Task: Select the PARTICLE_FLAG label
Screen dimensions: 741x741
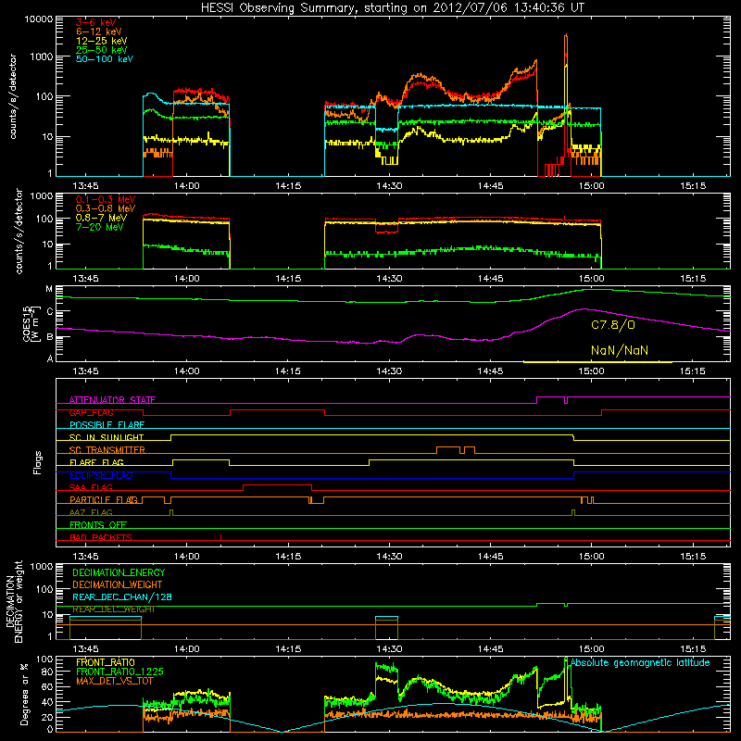Action: coord(104,500)
